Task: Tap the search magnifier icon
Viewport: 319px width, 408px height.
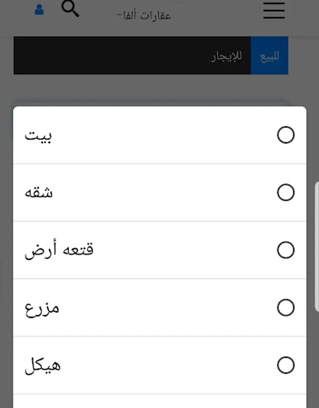Action: 70,9
